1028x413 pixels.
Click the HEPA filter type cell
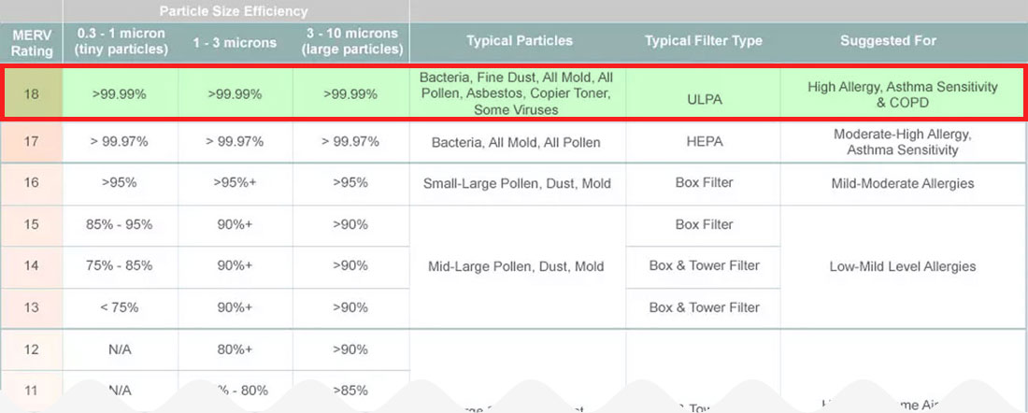704,142
